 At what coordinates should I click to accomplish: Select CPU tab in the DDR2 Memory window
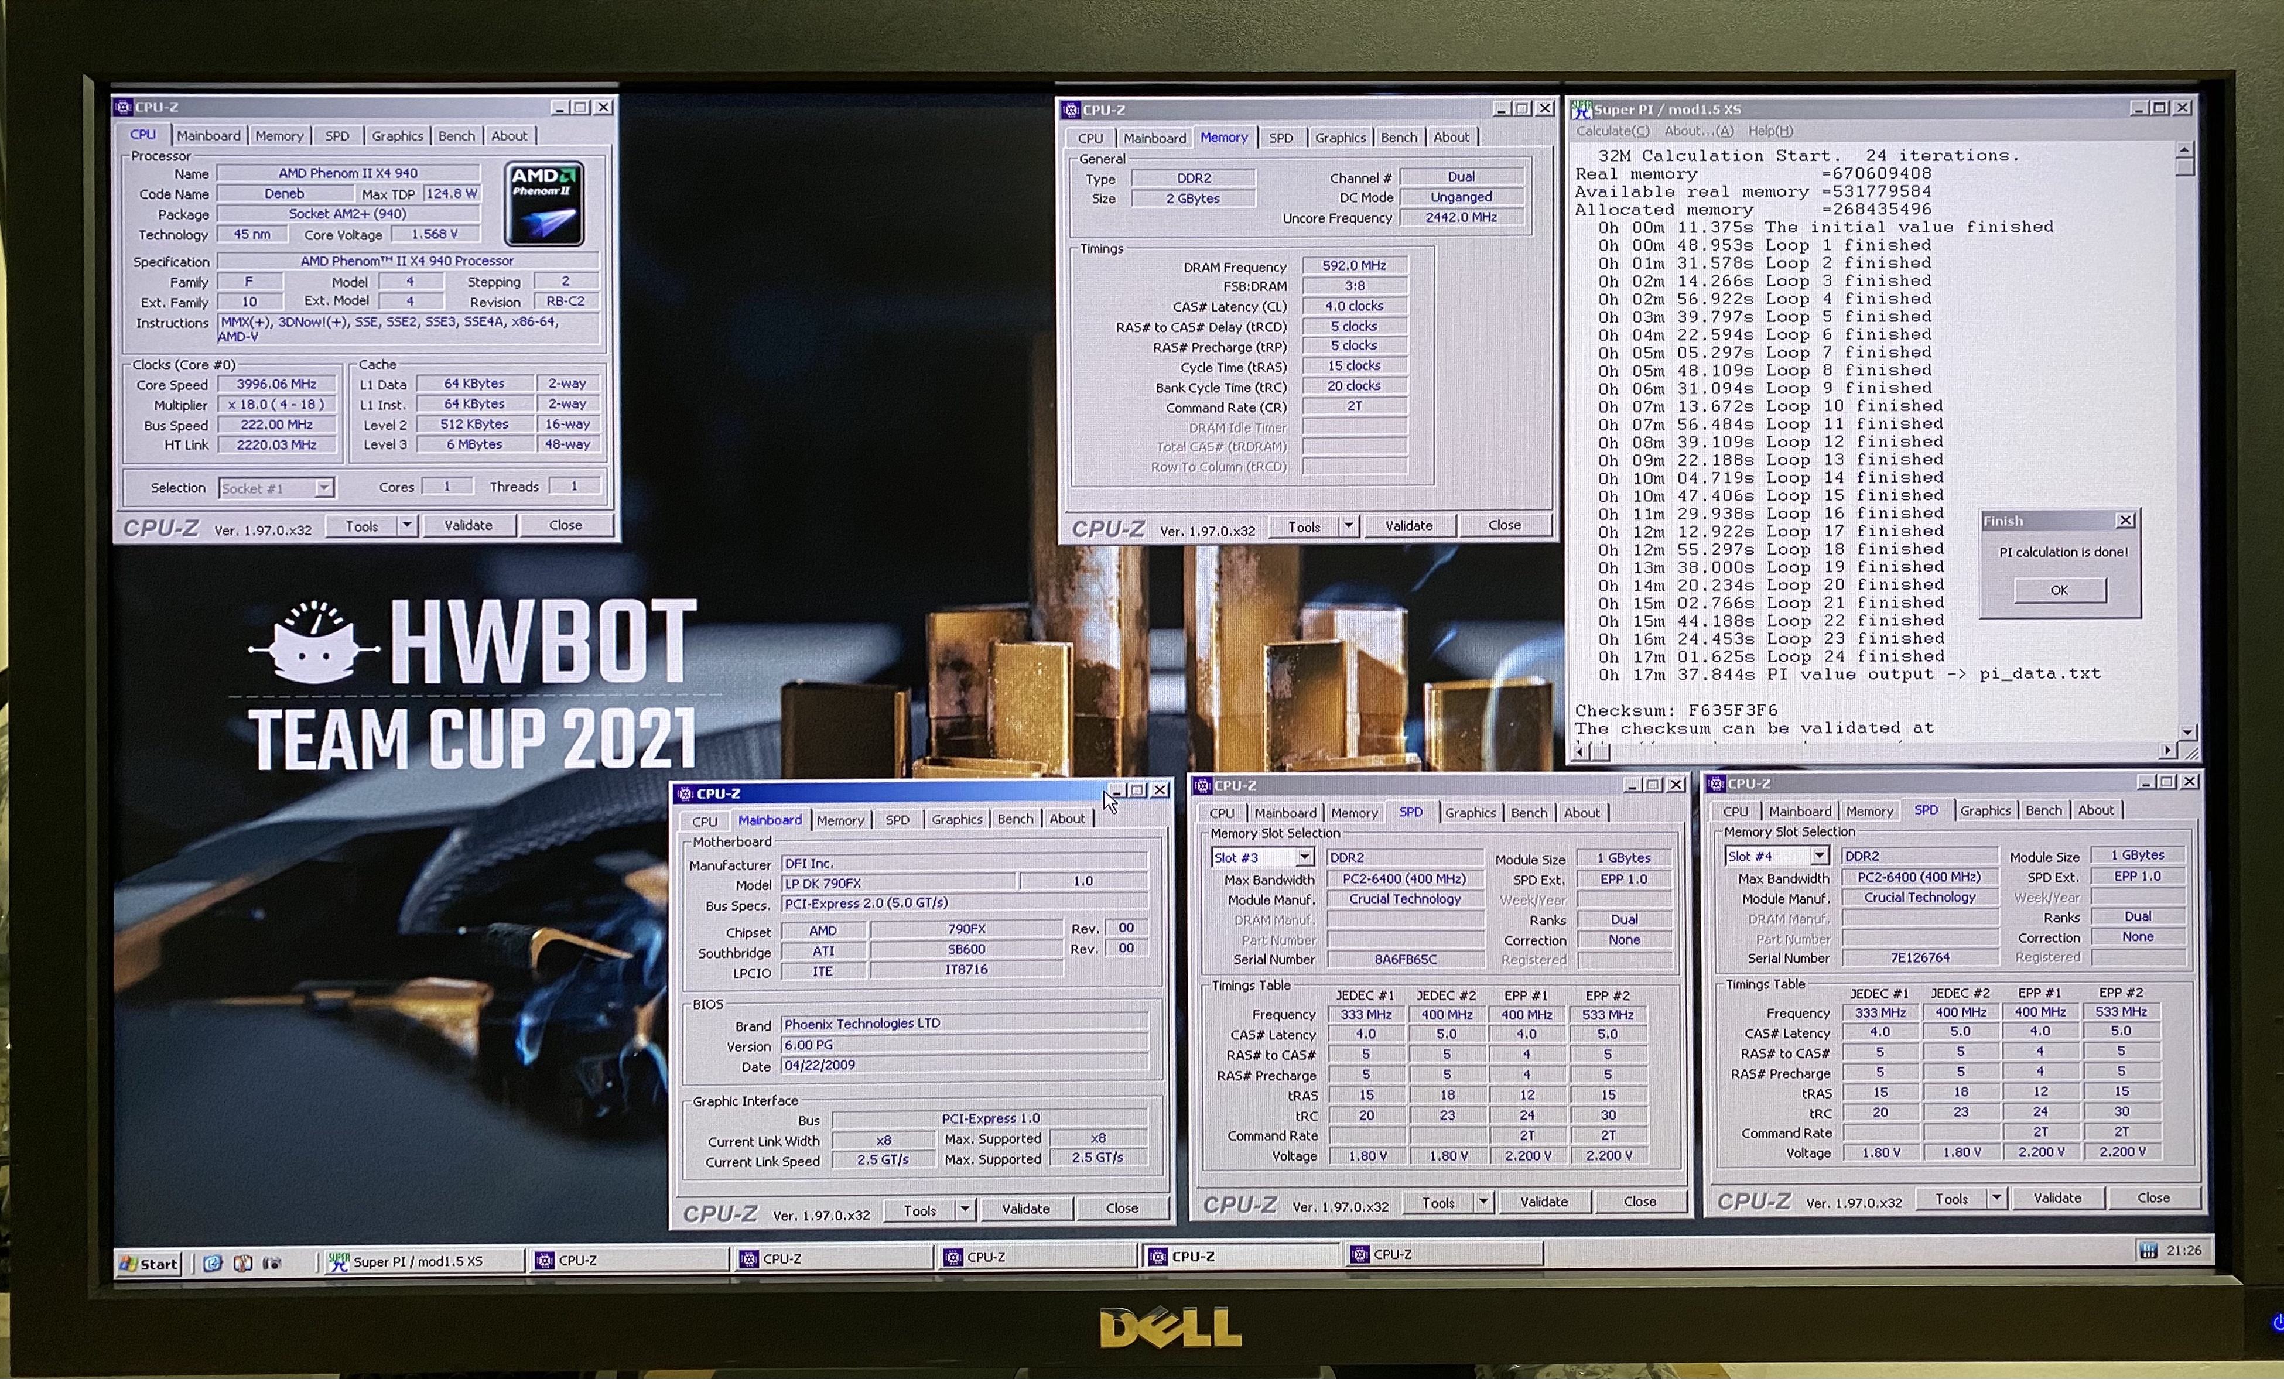[1090, 138]
